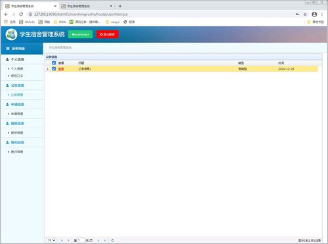The width and height of the screenshot is (328, 244).
Task: Open the globe-icon bookmark
Action: tap(129, 22)
